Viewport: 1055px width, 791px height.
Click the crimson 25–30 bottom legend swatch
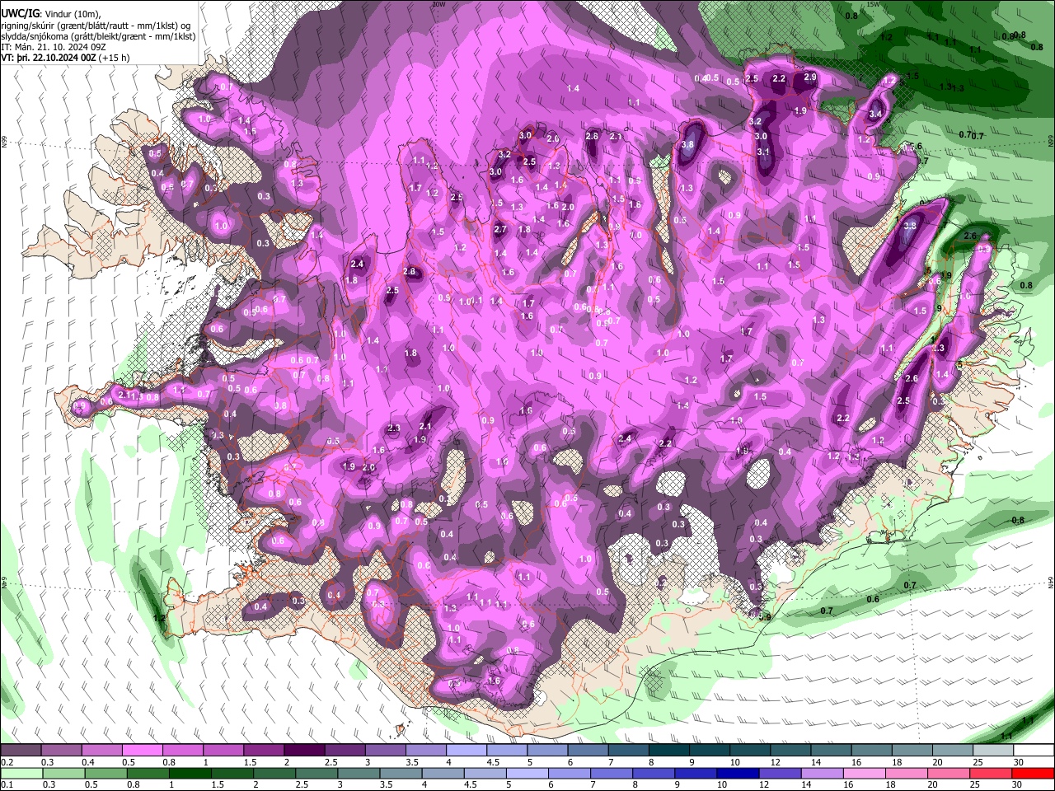pyautogui.click(x=992, y=774)
